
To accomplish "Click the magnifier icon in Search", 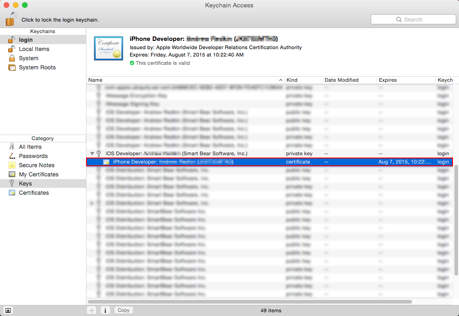I will click(399, 20).
